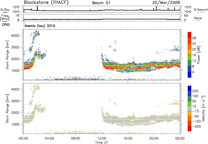Click the solid line sample under N.Sky
Viewport: 208px width, 144px height.
[5, 12]
